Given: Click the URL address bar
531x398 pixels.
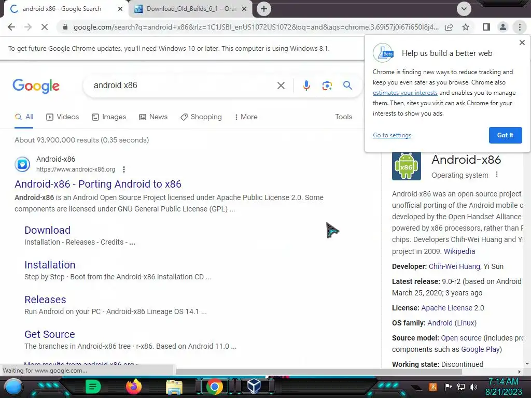Looking at the screenshot, I should (x=256, y=27).
